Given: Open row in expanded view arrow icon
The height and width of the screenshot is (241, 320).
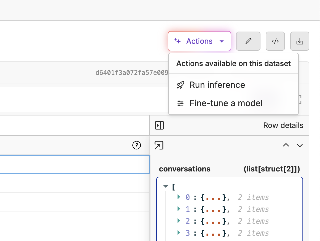Looking at the screenshot, I should (159, 145).
